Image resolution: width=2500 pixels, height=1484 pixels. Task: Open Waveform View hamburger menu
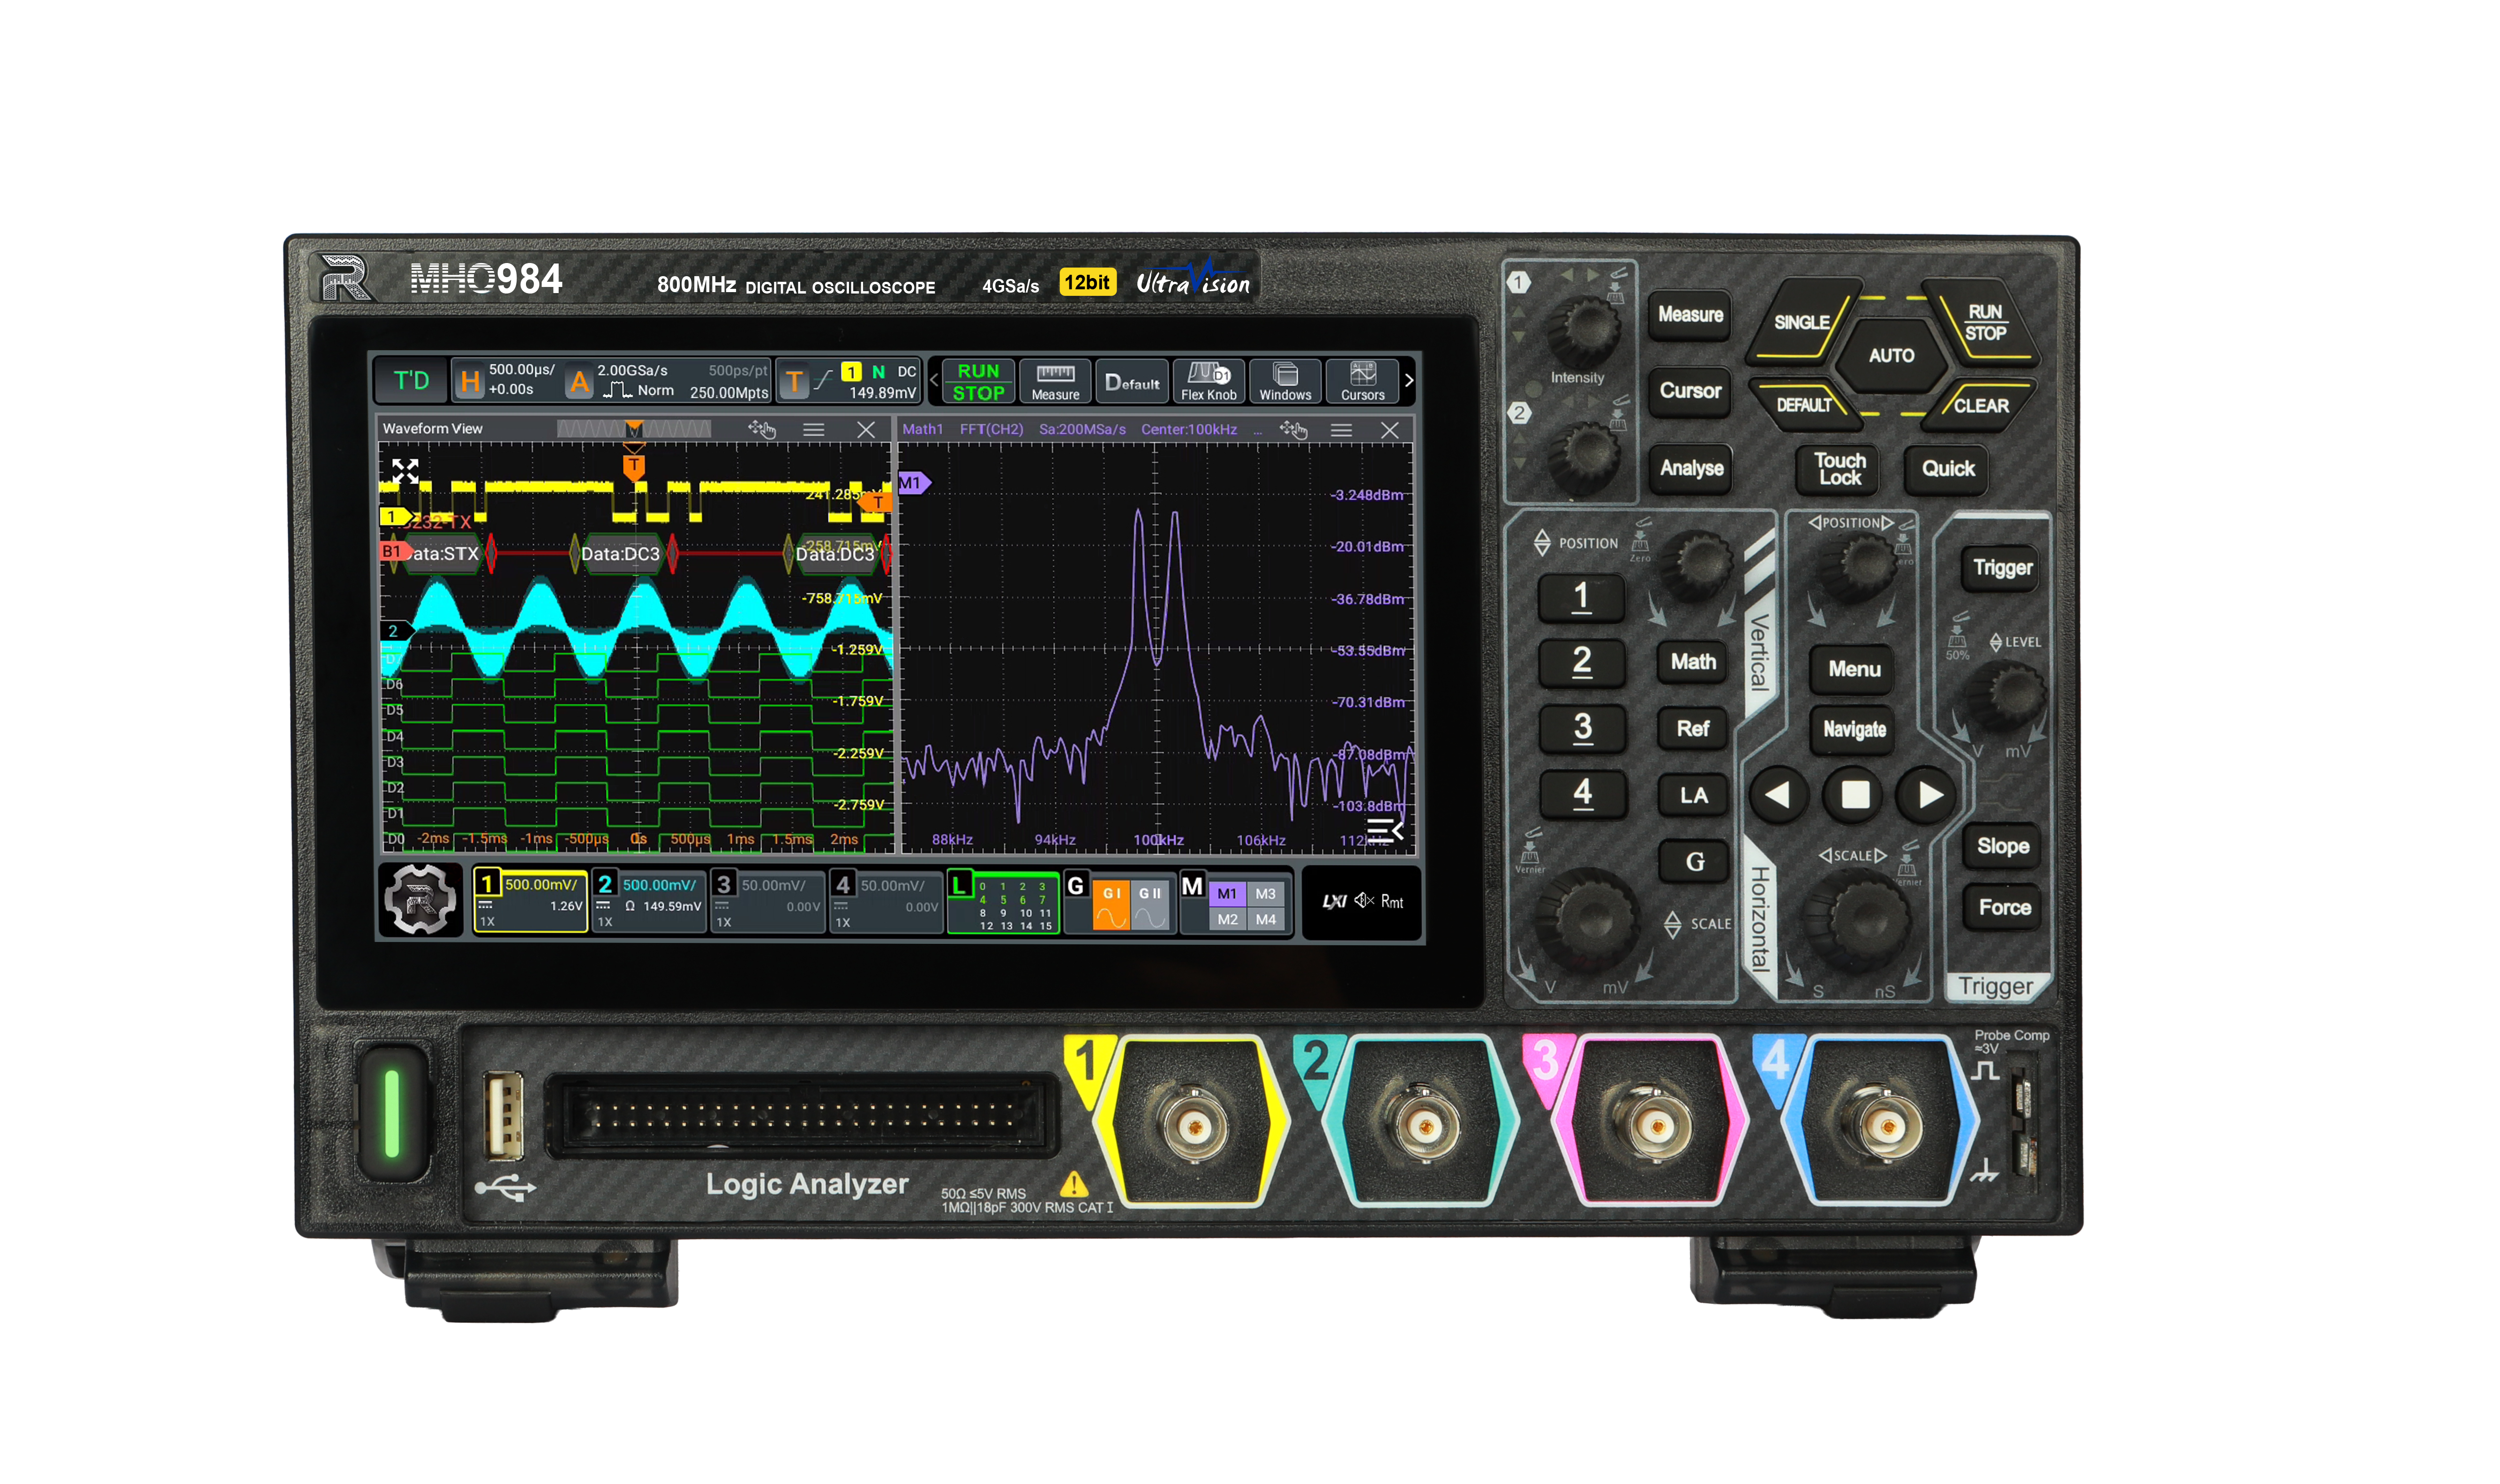click(814, 430)
